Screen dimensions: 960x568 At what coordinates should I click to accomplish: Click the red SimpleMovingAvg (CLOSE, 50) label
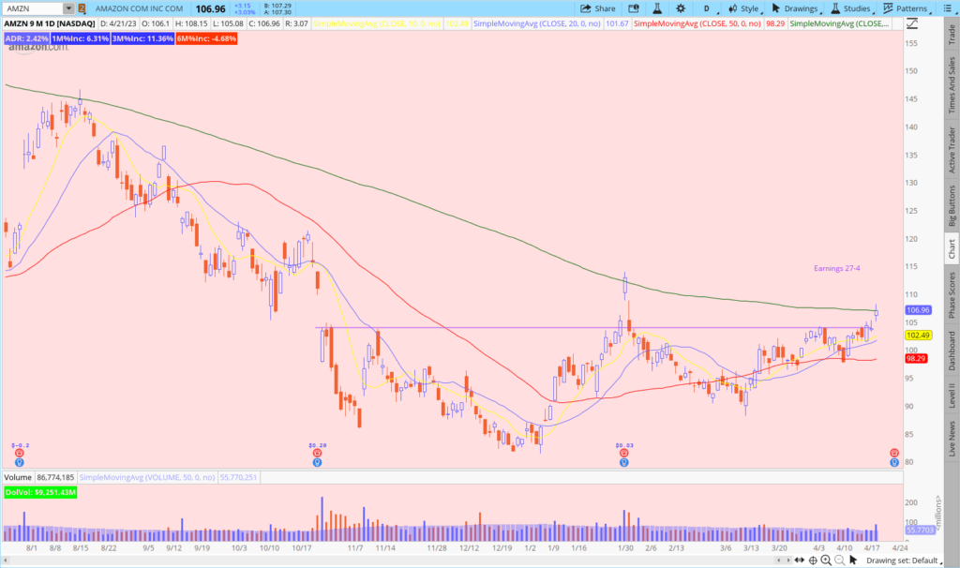697,23
